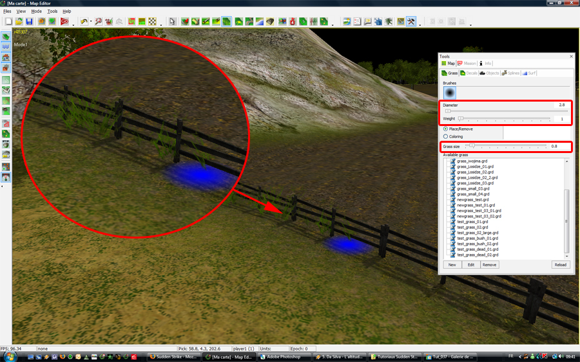The image size is (580, 362).
Task: Open the View menu
Action: point(21,11)
